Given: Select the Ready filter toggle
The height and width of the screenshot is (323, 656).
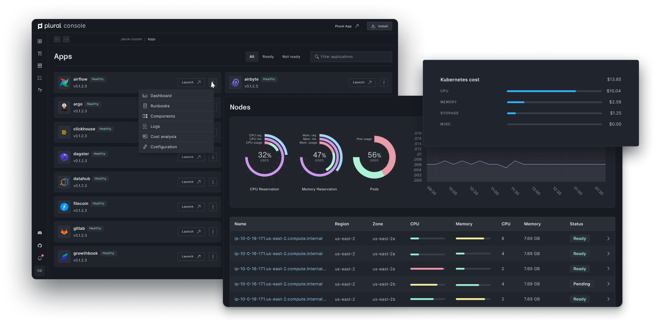Looking at the screenshot, I should coord(268,57).
